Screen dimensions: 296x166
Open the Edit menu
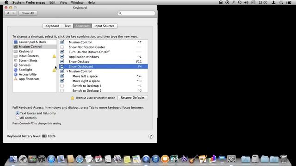click(52, 2)
